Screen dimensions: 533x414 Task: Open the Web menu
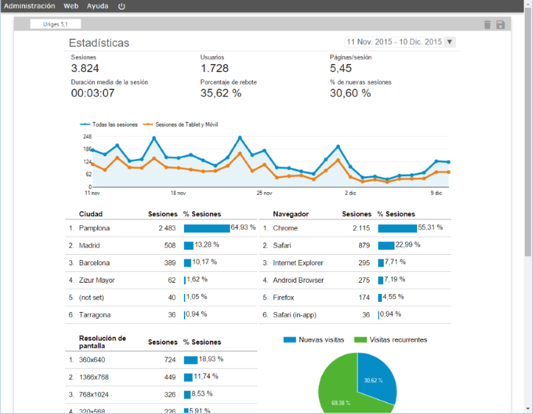(x=71, y=6)
